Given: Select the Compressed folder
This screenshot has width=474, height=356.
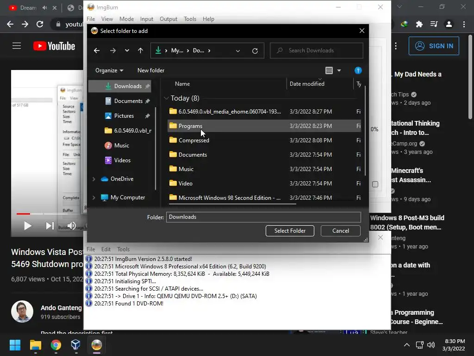Looking at the screenshot, I should point(264,140).
